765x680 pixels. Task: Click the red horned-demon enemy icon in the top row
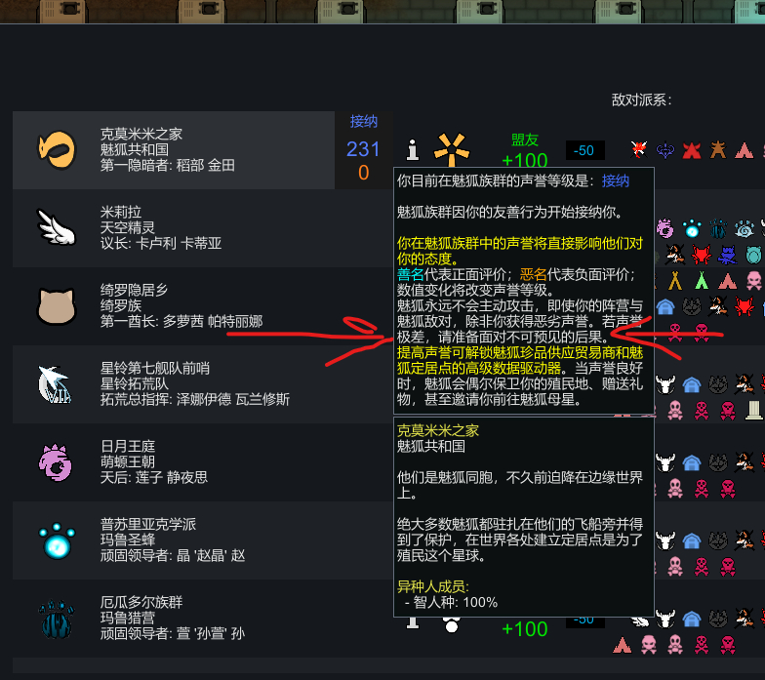pyautogui.click(x=692, y=150)
